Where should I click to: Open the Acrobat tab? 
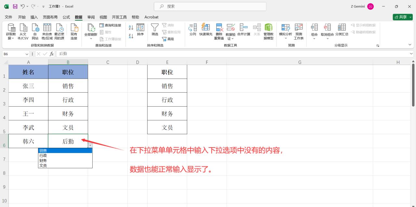click(151, 17)
